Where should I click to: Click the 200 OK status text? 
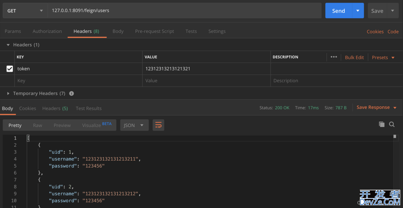pyautogui.click(x=282, y=108)
